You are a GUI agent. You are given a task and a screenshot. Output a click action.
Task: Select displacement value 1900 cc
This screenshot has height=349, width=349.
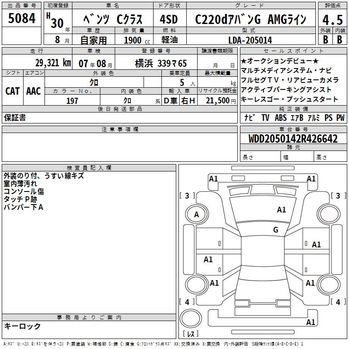[137, 40]
